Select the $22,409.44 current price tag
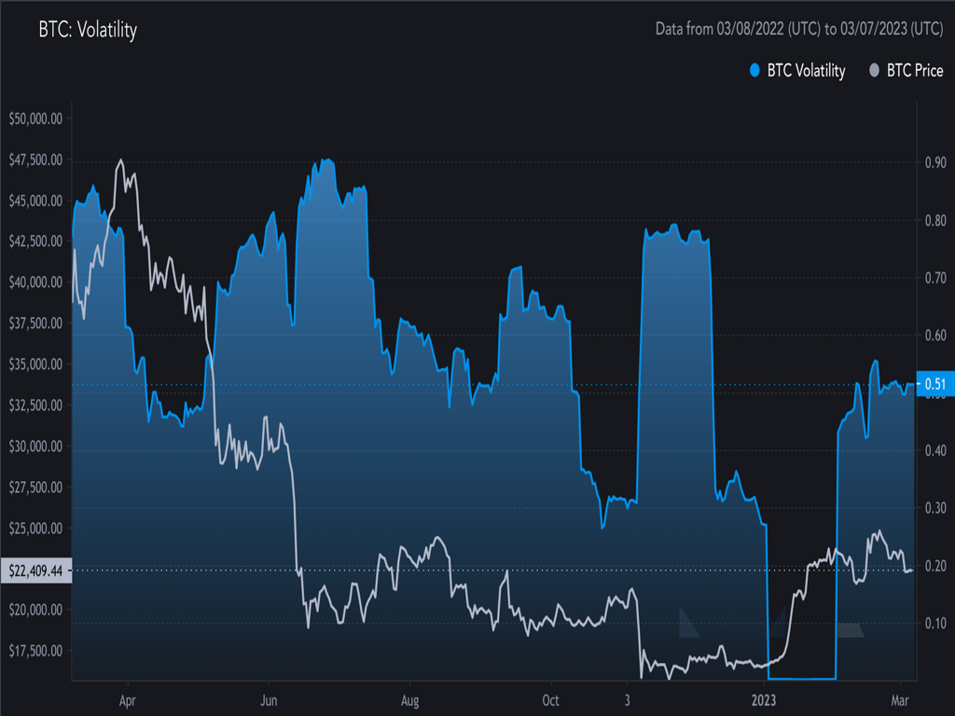The width and height of the screenshot is (955, 716). (x=35, y=571)
